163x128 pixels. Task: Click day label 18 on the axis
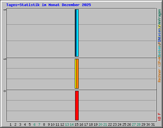91,124
